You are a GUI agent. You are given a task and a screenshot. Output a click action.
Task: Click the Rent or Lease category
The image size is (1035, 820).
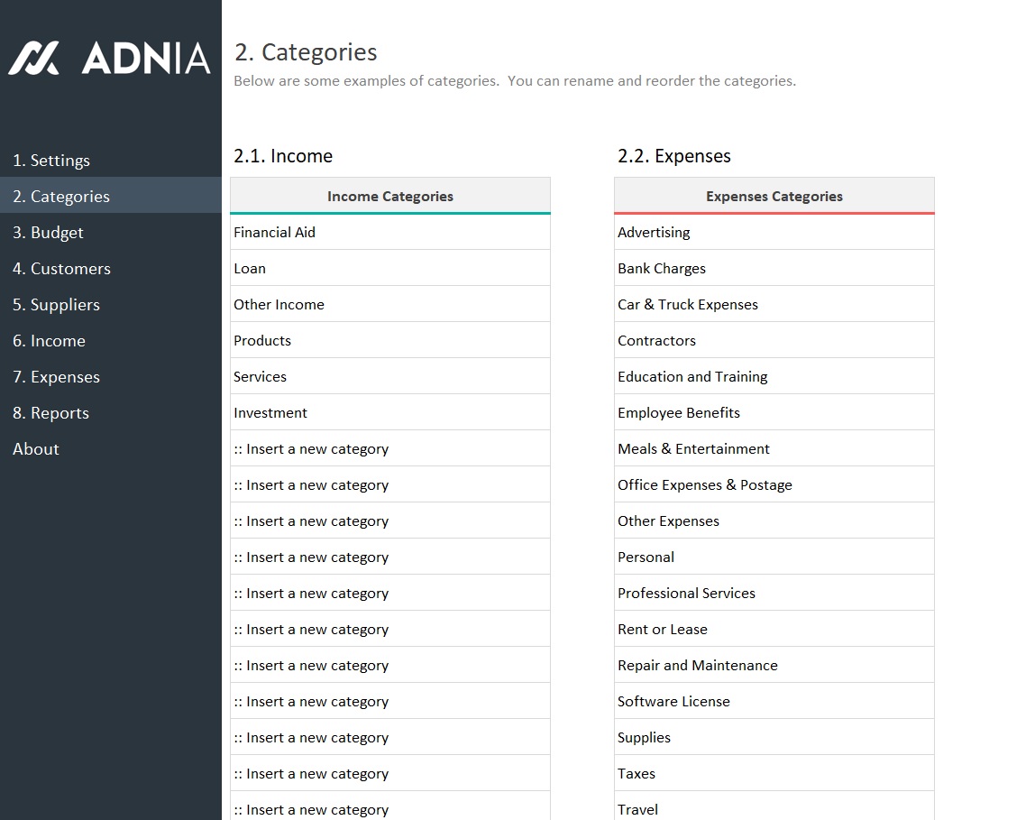click(774, 629)
